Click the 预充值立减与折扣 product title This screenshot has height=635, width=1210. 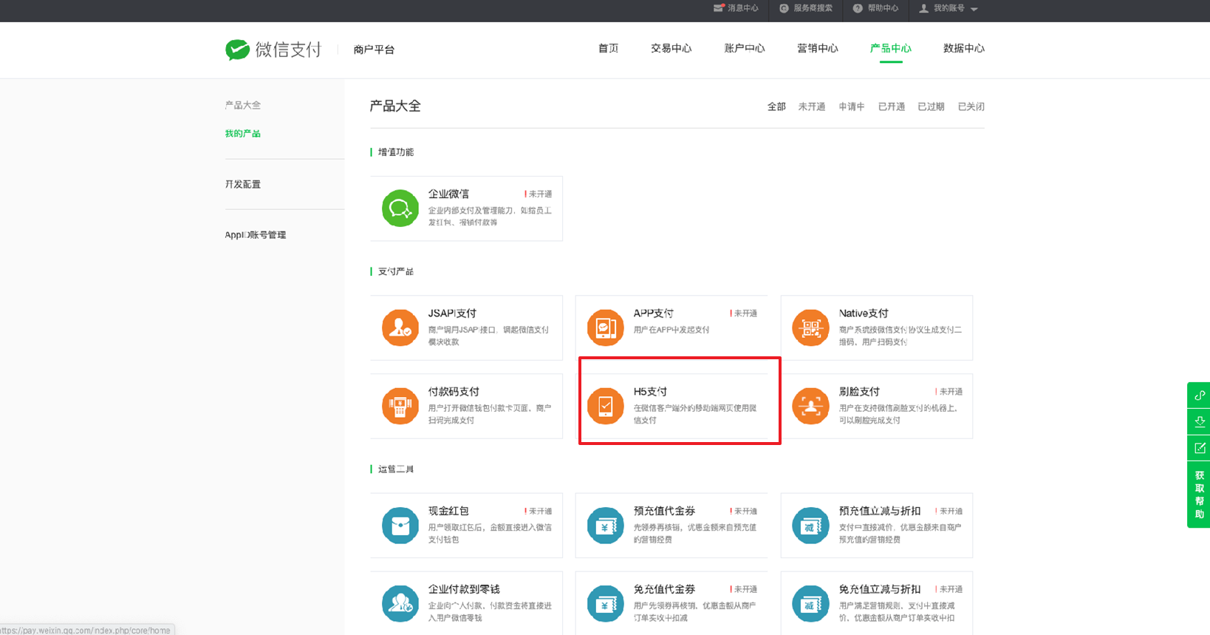pos(880,511)
